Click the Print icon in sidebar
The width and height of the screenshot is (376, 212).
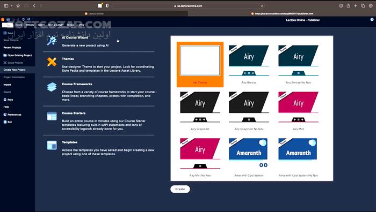[x=5, y=100]
